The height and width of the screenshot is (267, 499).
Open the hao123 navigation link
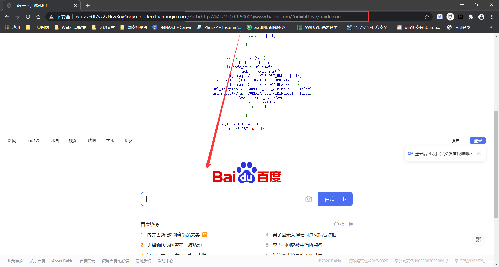[x=33, y=140]
